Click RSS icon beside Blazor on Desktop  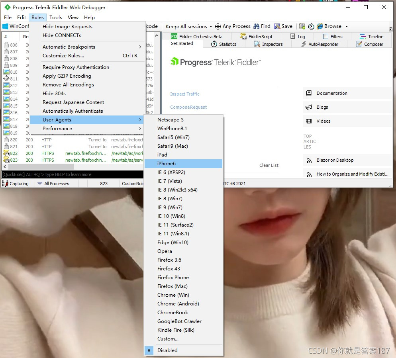pos(309,160)
